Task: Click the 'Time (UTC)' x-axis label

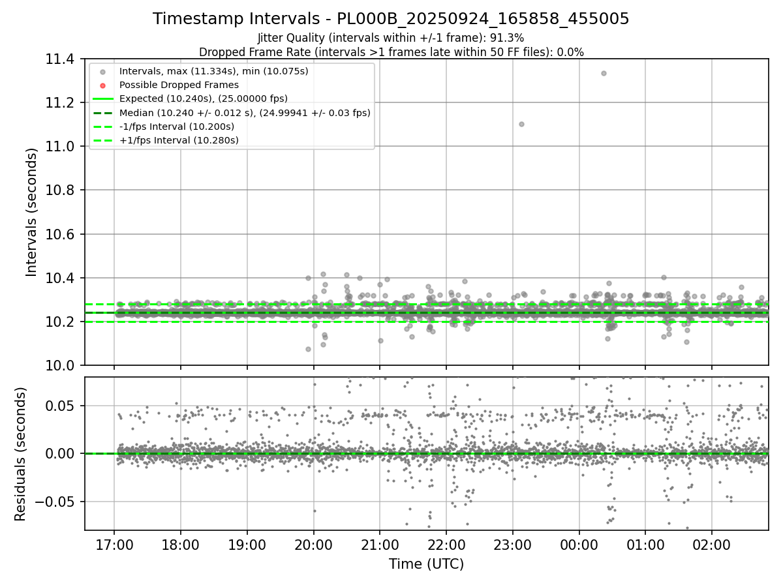Action: [x=426, y=564]
